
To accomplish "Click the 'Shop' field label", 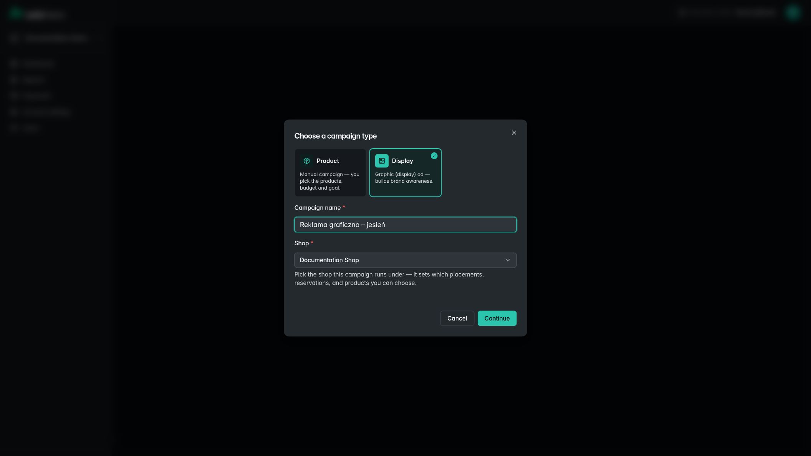I will click(x=301, y=243).
